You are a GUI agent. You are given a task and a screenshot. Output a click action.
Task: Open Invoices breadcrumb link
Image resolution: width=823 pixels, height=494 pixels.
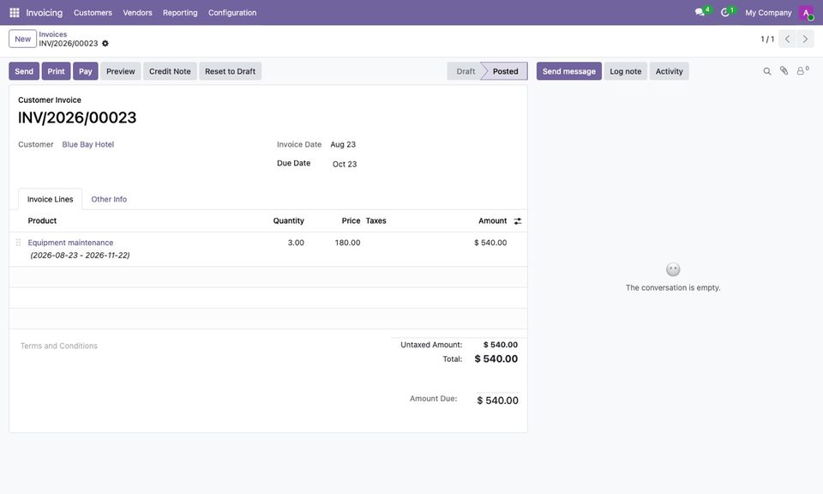click(x=53, y=34)
